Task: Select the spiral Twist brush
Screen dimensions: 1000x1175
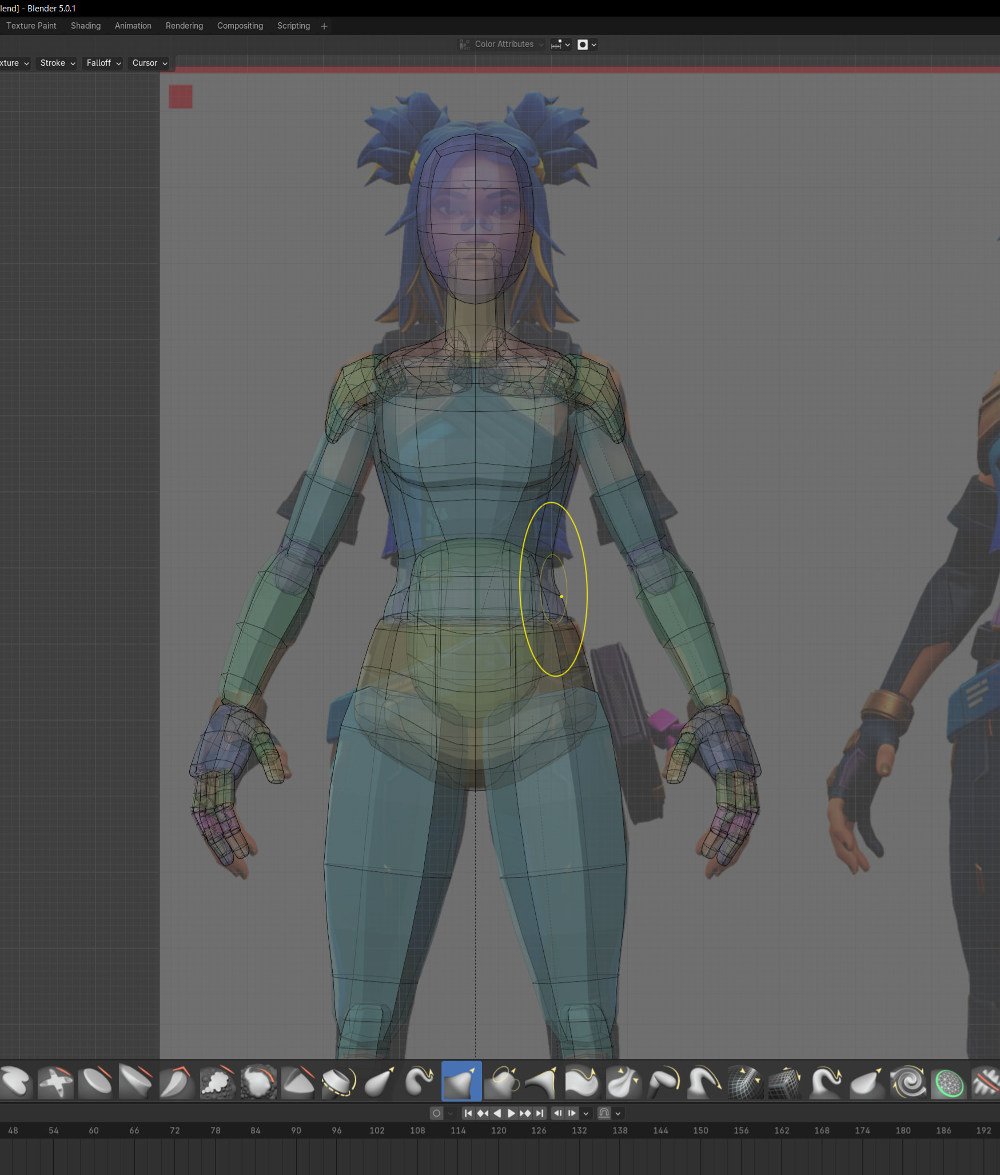Action: [908, 1081]
